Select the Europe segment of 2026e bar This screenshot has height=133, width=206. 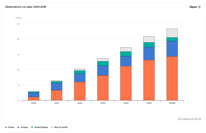tap(172, 49)
